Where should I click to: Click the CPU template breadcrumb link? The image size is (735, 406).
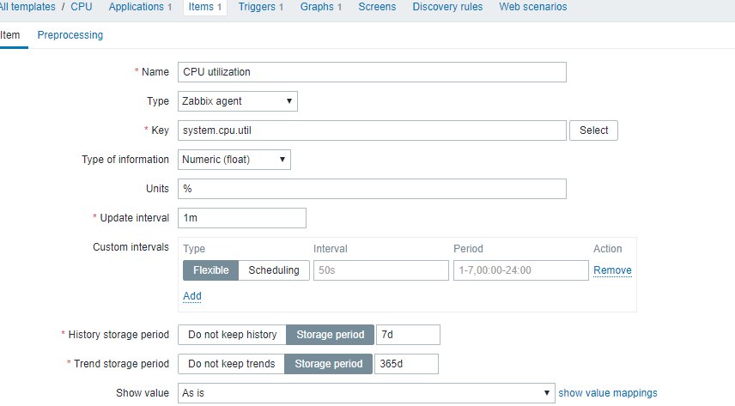pos(82,7)
